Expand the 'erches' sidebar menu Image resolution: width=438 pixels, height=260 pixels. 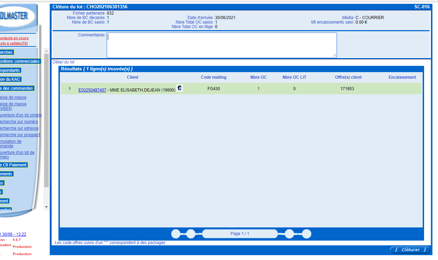[x=7, y=52]
